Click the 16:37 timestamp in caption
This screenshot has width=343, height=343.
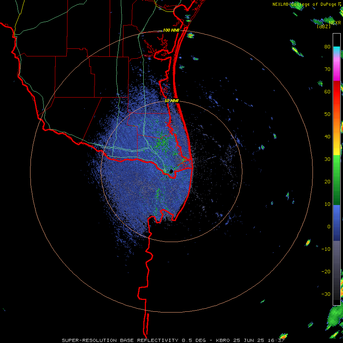[277, 340]
